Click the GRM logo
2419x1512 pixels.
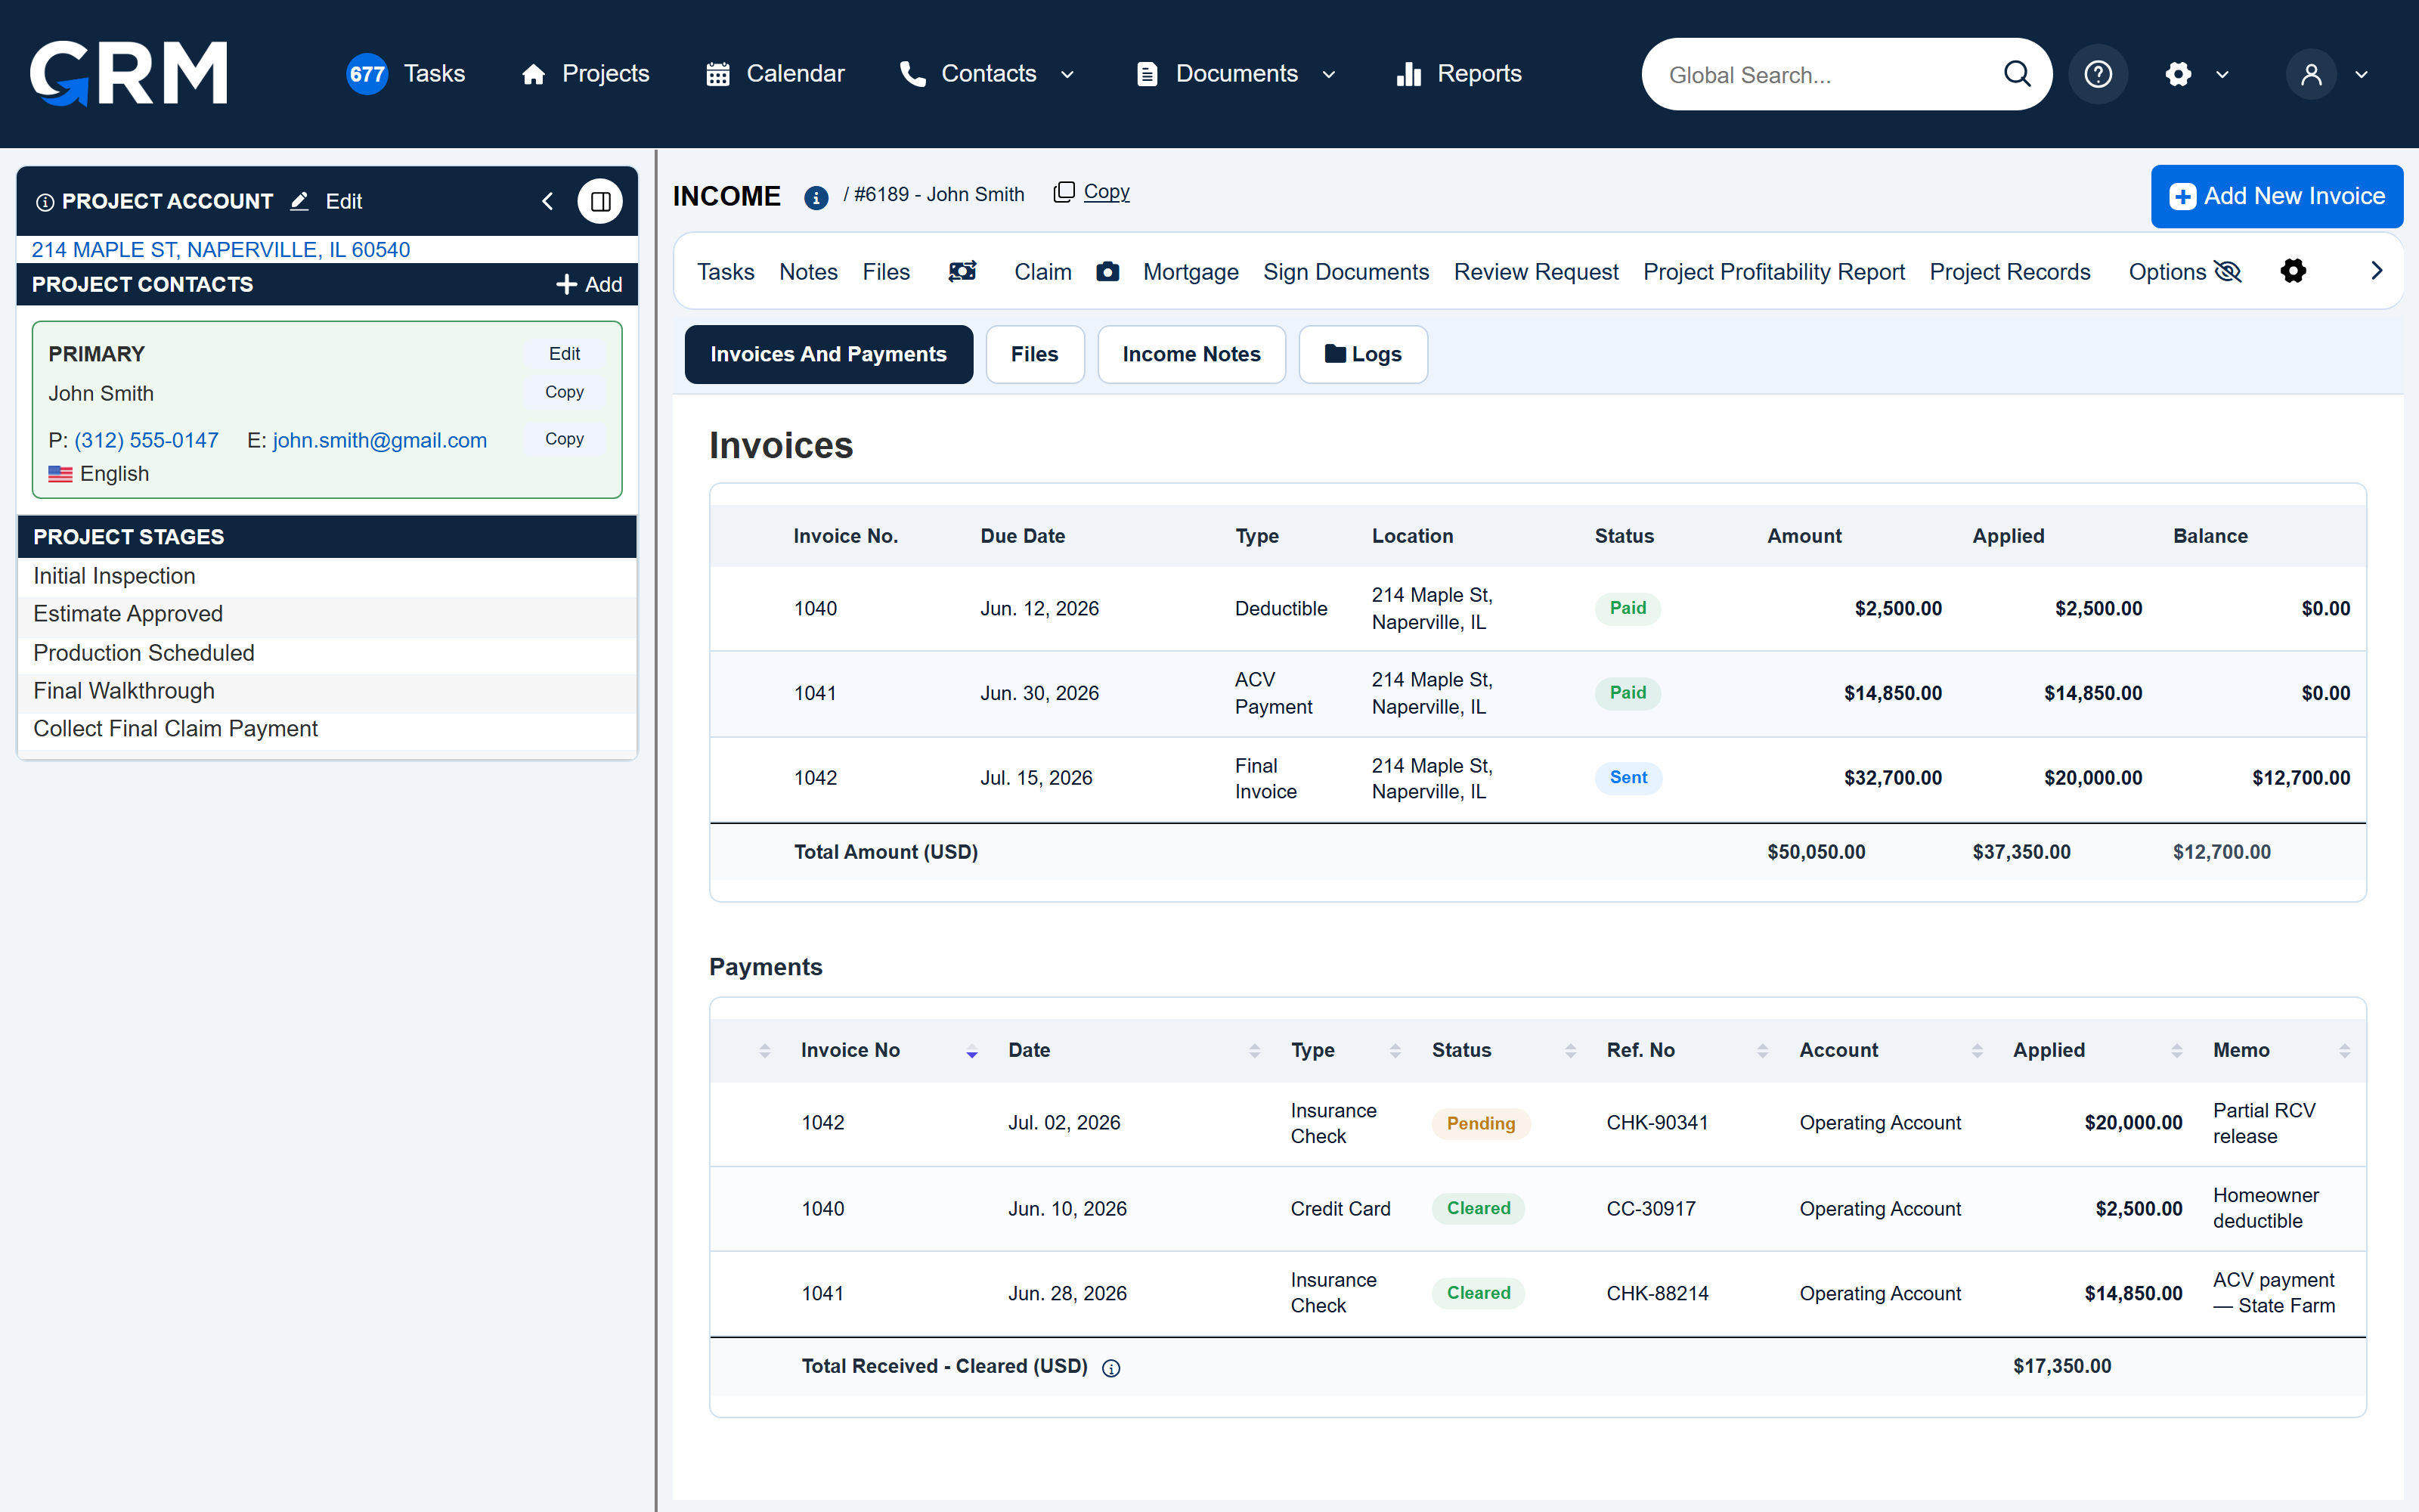[x=128, y=73]
